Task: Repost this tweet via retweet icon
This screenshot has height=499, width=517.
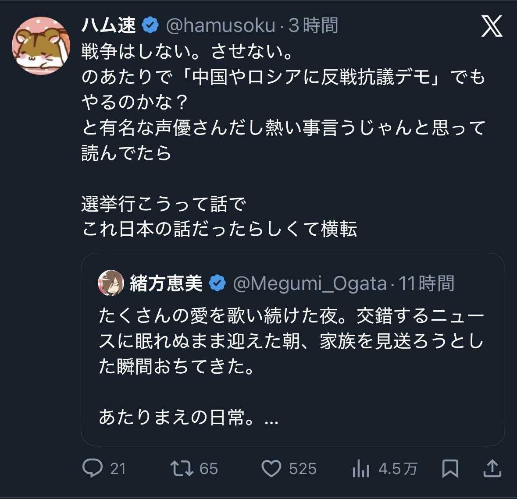Action: coord(182,468)
